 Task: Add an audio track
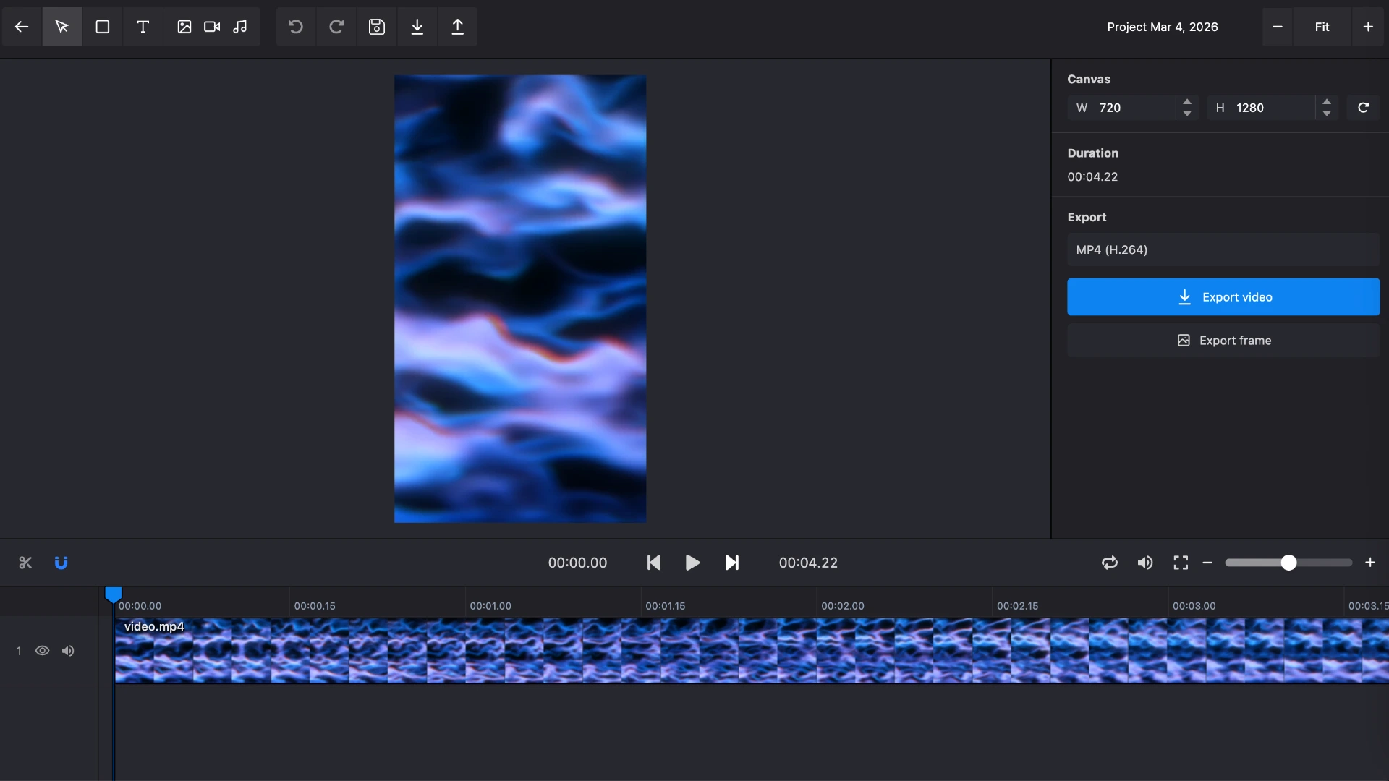[240, 27]
